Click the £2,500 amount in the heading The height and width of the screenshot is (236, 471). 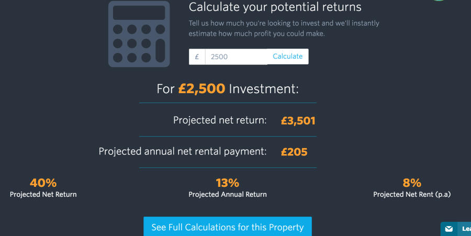201,89
